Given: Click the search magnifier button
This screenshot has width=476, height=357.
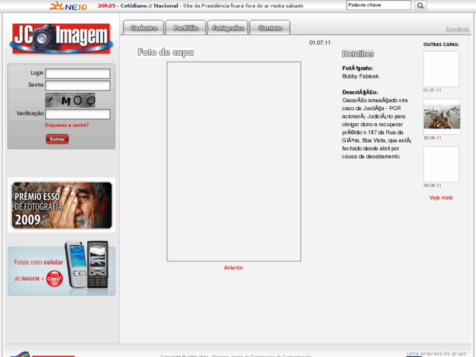Looking at the screenshot, I should pyautogui.click(x=420, y=5).
